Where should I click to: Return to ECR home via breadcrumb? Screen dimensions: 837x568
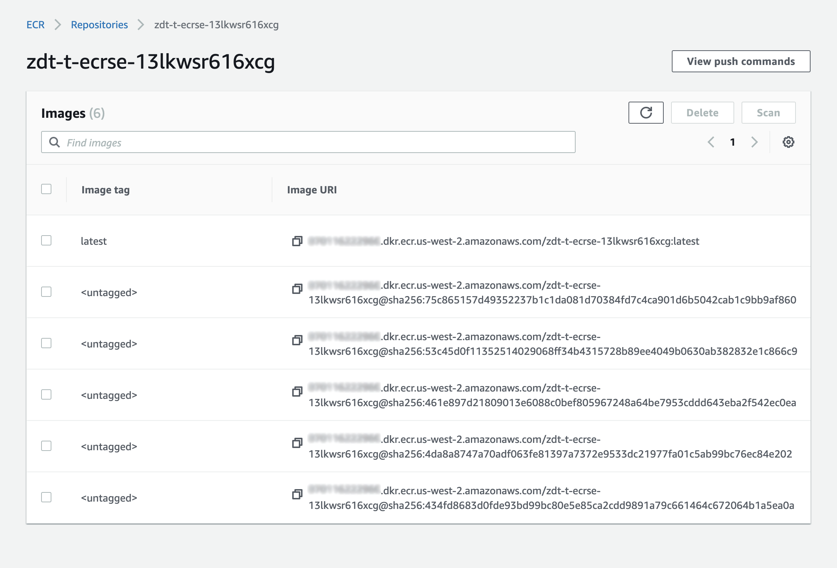[x=35, y=25]
